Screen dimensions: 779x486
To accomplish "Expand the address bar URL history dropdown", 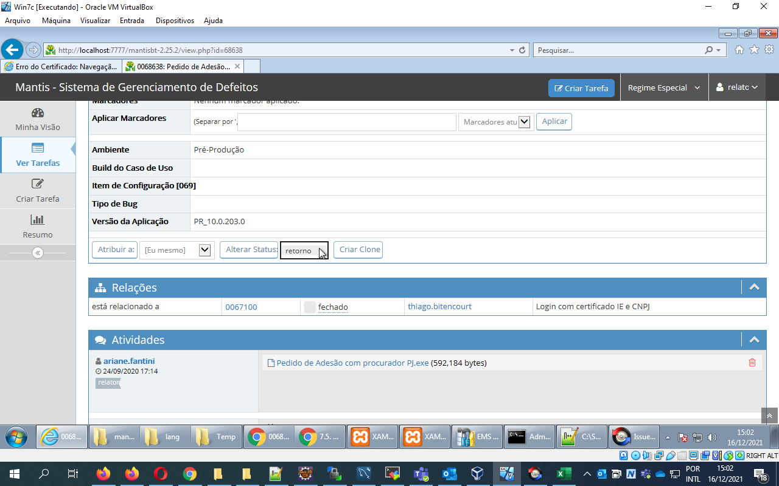I will (511, 50).
